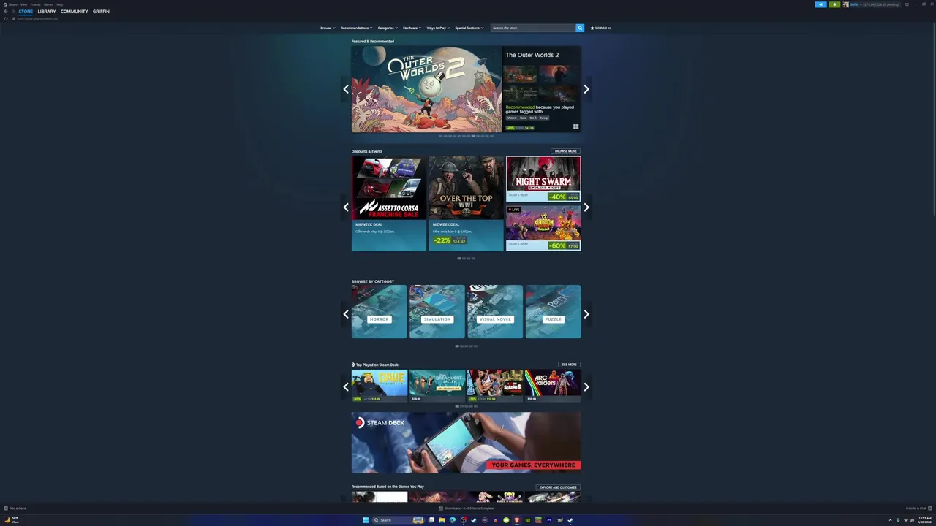
Task: Expand the Categories dropdown
Action: (x=388, y=28)
